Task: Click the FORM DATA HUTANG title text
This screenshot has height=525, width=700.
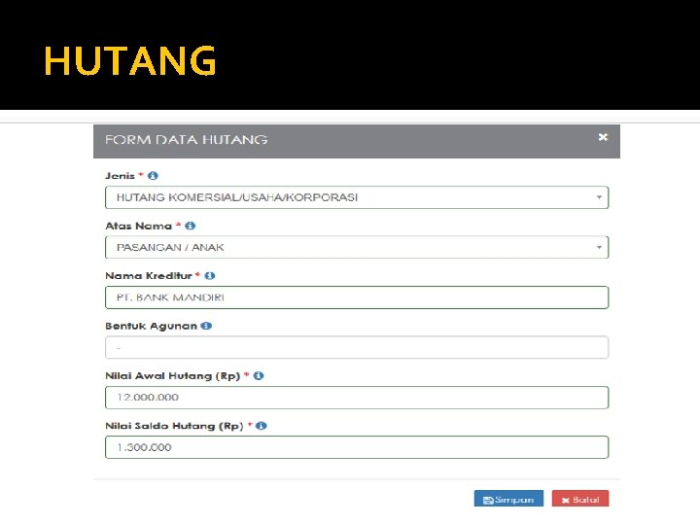Action: 186,140
